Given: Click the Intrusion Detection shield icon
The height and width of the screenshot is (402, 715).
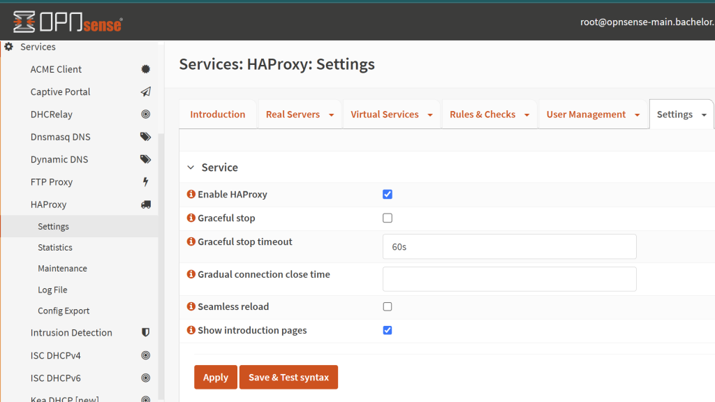Looking at the screenshot, I should pyautogui.click(x=145, y=333).
